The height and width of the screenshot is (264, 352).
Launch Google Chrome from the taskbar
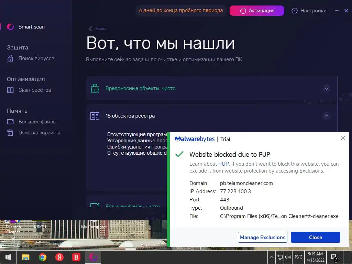coord(42,257)
